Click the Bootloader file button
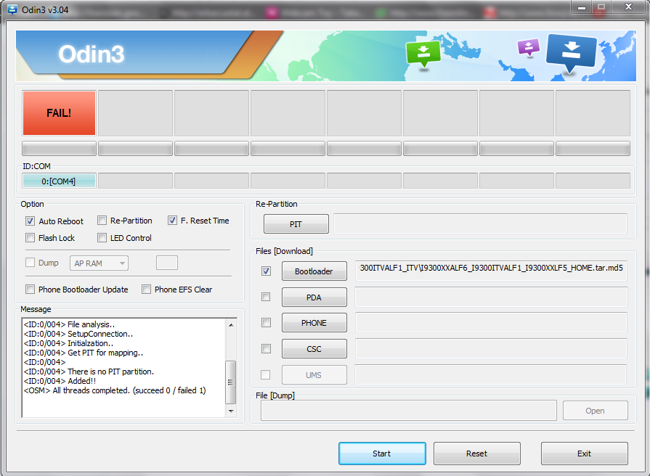Screen dimensions: 650x476 point(314,271)
